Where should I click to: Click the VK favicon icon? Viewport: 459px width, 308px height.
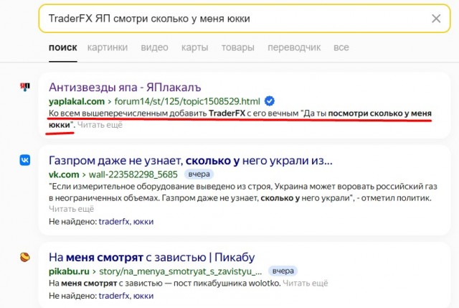click(25, 160)
